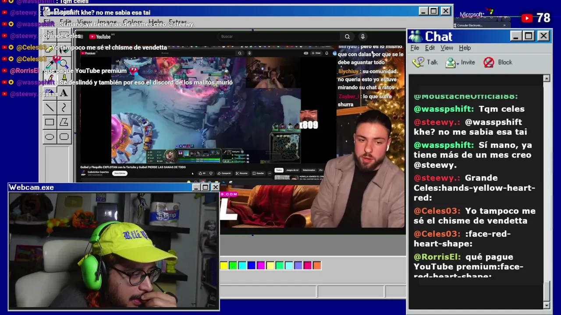The image size is (561, 315).
Task: Select the Text tool (letter A)
Action: pos(64,93)
